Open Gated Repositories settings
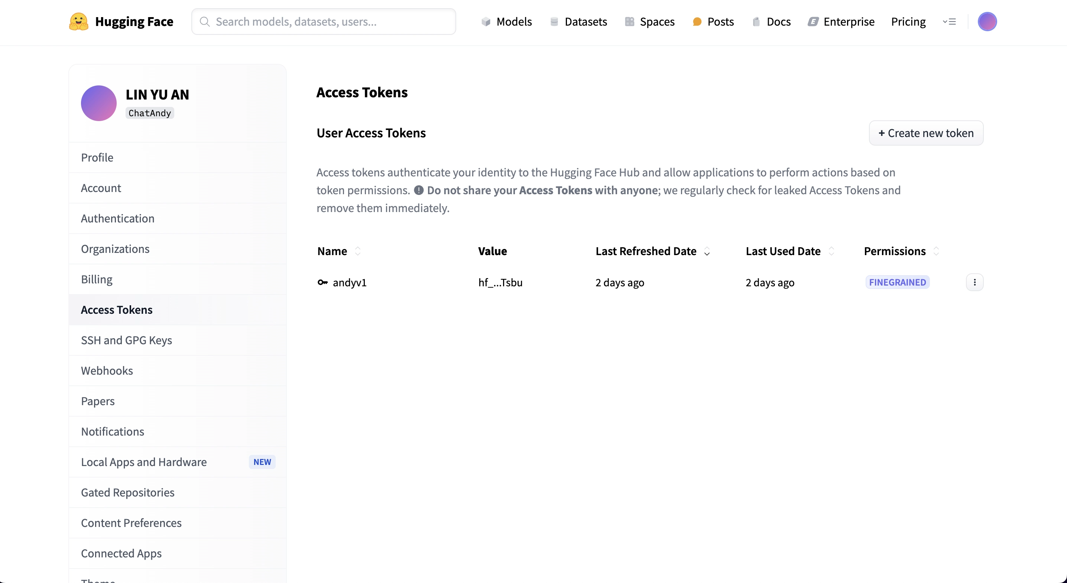Viewport: 1067px width, 583px height. pos(178,492)
